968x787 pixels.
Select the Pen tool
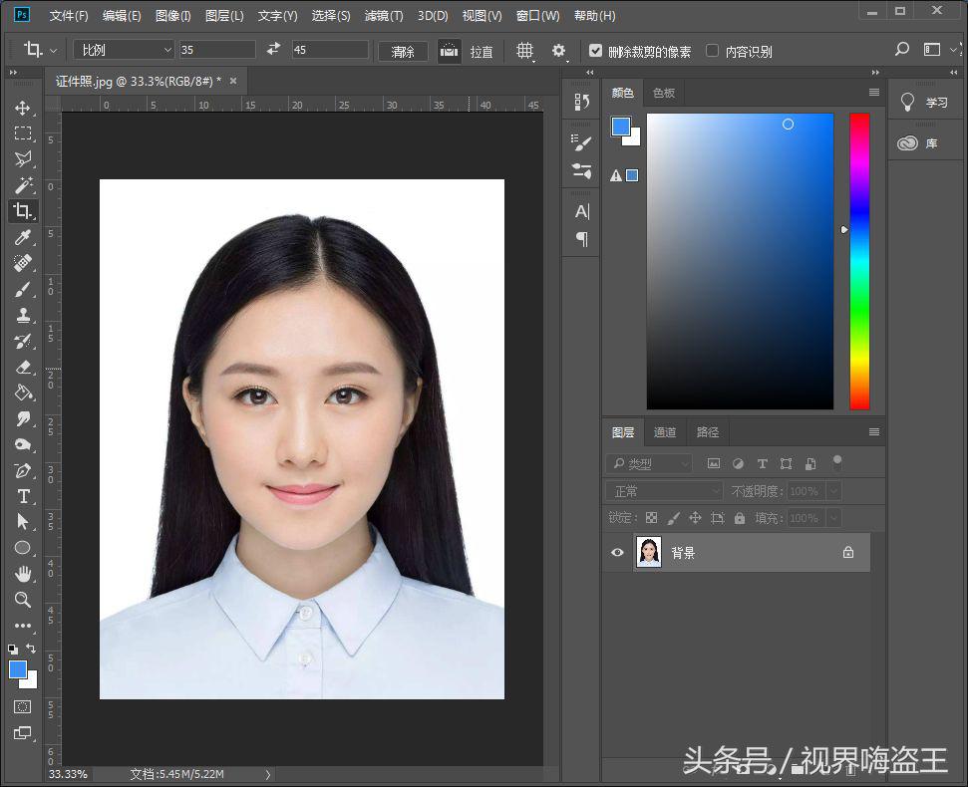[23, 470]
